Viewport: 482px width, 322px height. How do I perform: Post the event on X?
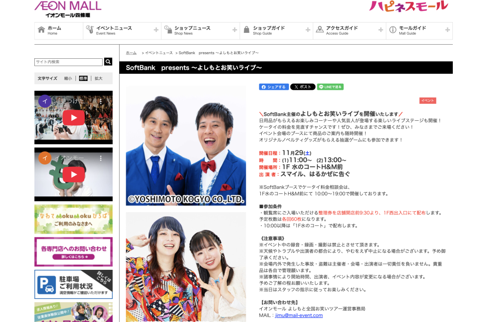click(302, 87)
